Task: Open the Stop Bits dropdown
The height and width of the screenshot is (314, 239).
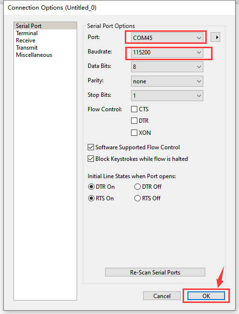Action: (167, 95)
